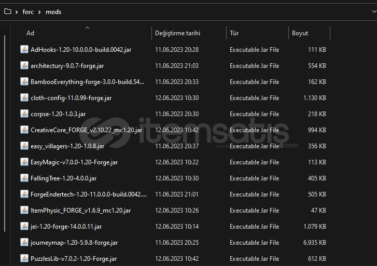Click the FallingTree jar file icon
This screenshot has height=266, width=377.
click(x=24, y=178)
